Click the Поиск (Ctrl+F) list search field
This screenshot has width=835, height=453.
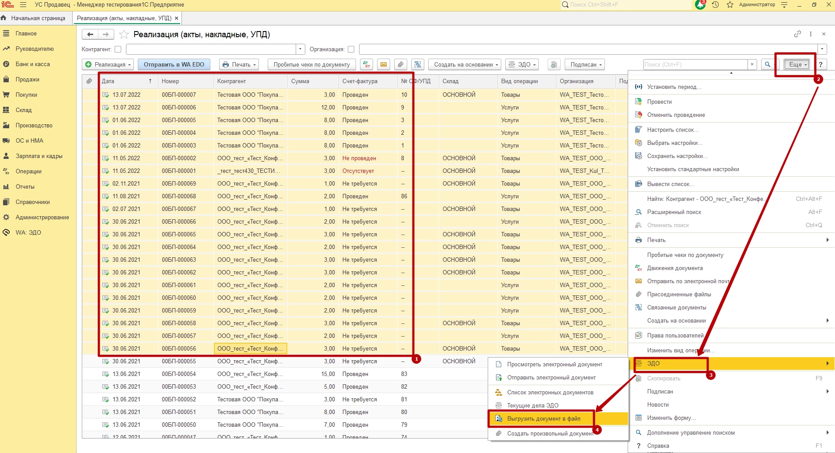point(695,64)
